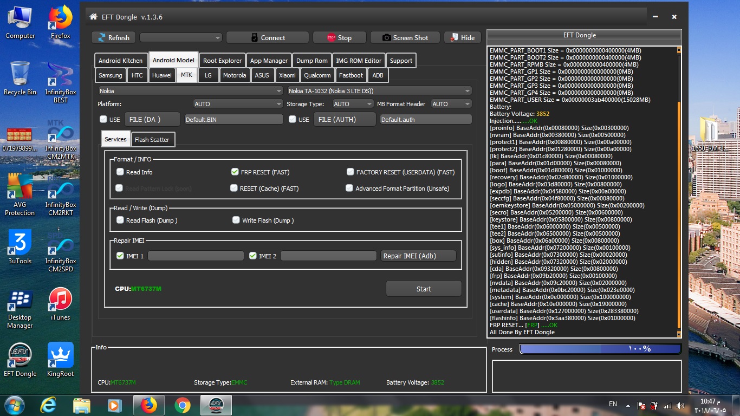This screenshot has height=416, width=740.
Task: Check the Write Flash (Dump) option
Action: 236,220
